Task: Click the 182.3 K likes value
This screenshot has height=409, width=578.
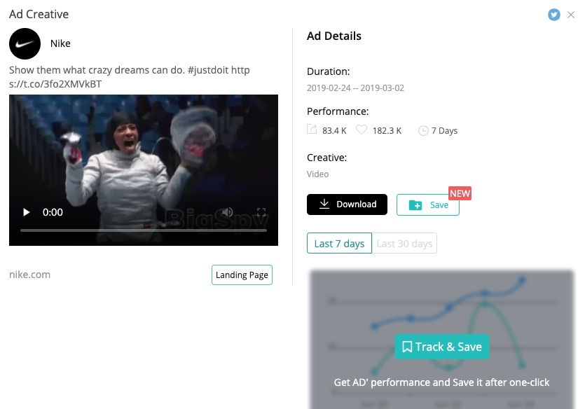Action: [x=387, y=131]
